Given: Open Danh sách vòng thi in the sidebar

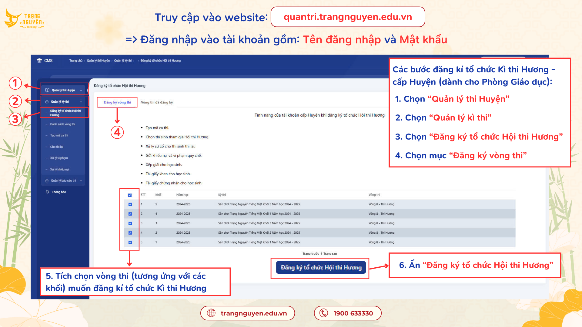Looking at the screenshot, I should click(62, 124).
